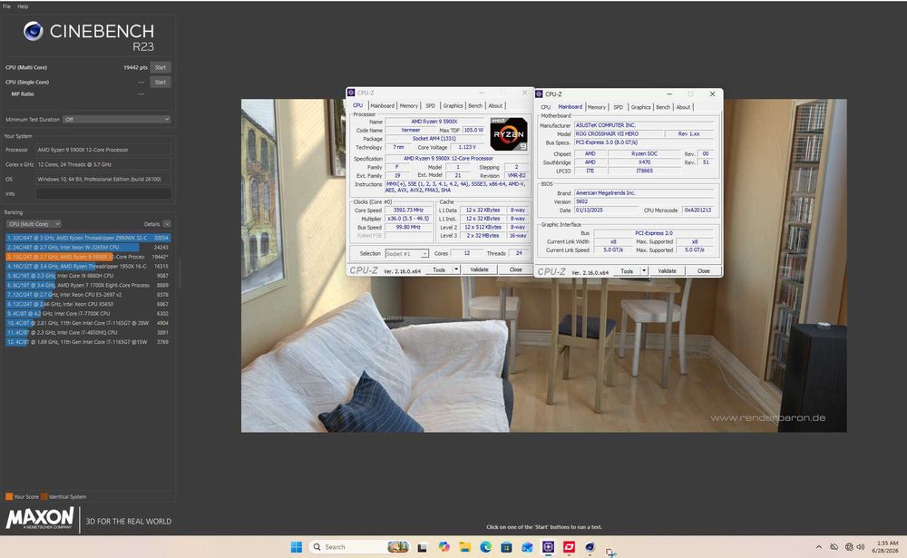Click Close button in right CPU-Z window

coord(704,271)
